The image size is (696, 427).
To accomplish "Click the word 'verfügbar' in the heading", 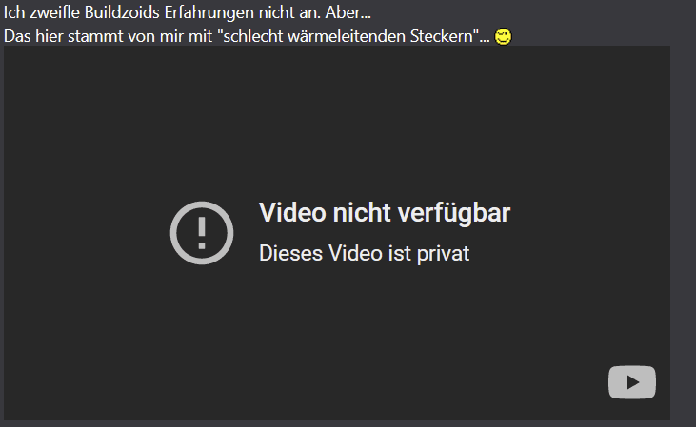I will pyautogui.click(x=454, y=213).
